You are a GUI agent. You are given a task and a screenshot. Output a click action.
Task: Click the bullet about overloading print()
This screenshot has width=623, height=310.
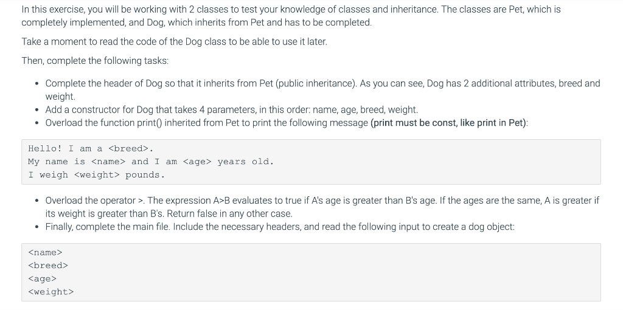(x=287, y=123)
